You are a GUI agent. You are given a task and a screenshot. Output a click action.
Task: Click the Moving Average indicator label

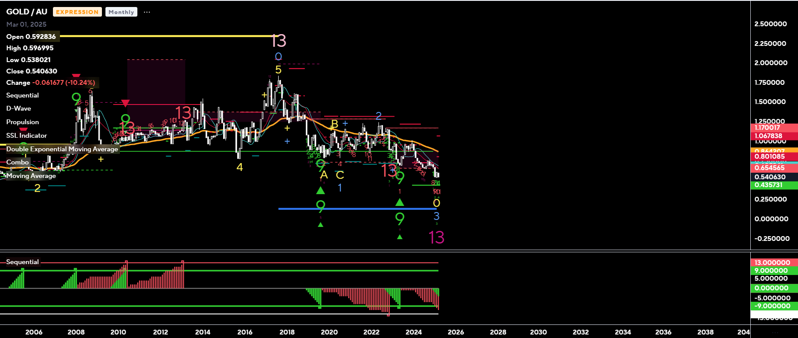click(x=31, y=176)
